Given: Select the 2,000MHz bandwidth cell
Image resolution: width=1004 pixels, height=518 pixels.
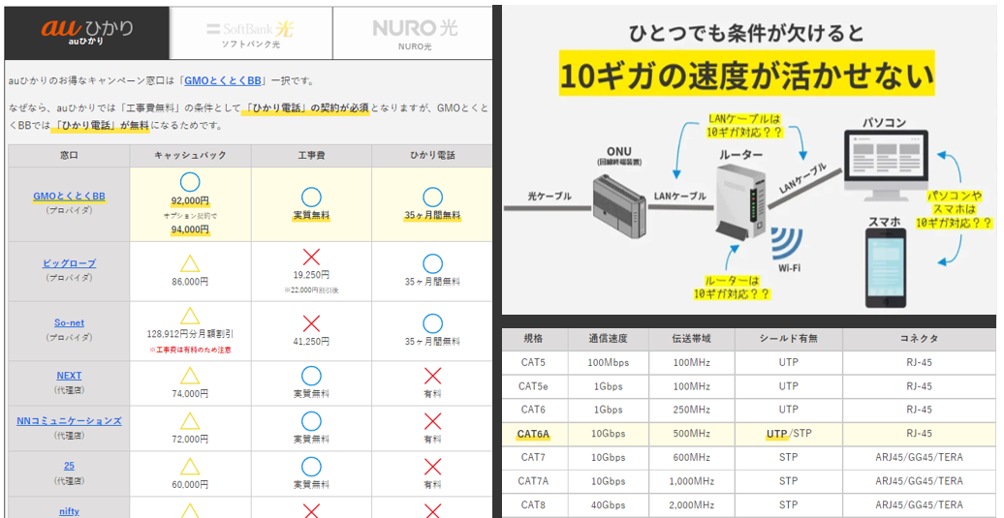Looking at the screenshot, I should [692, 504].
